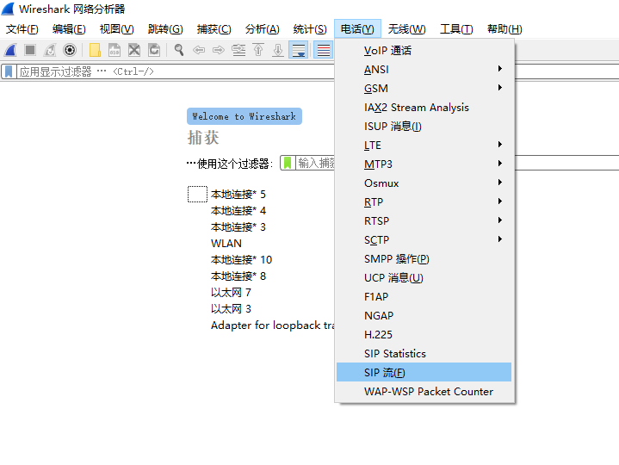This screenshot has width=619, height=465.
Task: Toggle auto-scroll during live capture icon
Action: coord(299,50)
